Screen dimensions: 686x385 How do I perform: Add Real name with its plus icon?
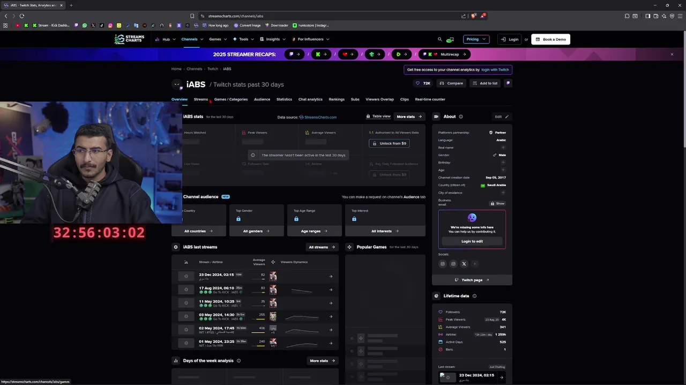coord(503,148)
